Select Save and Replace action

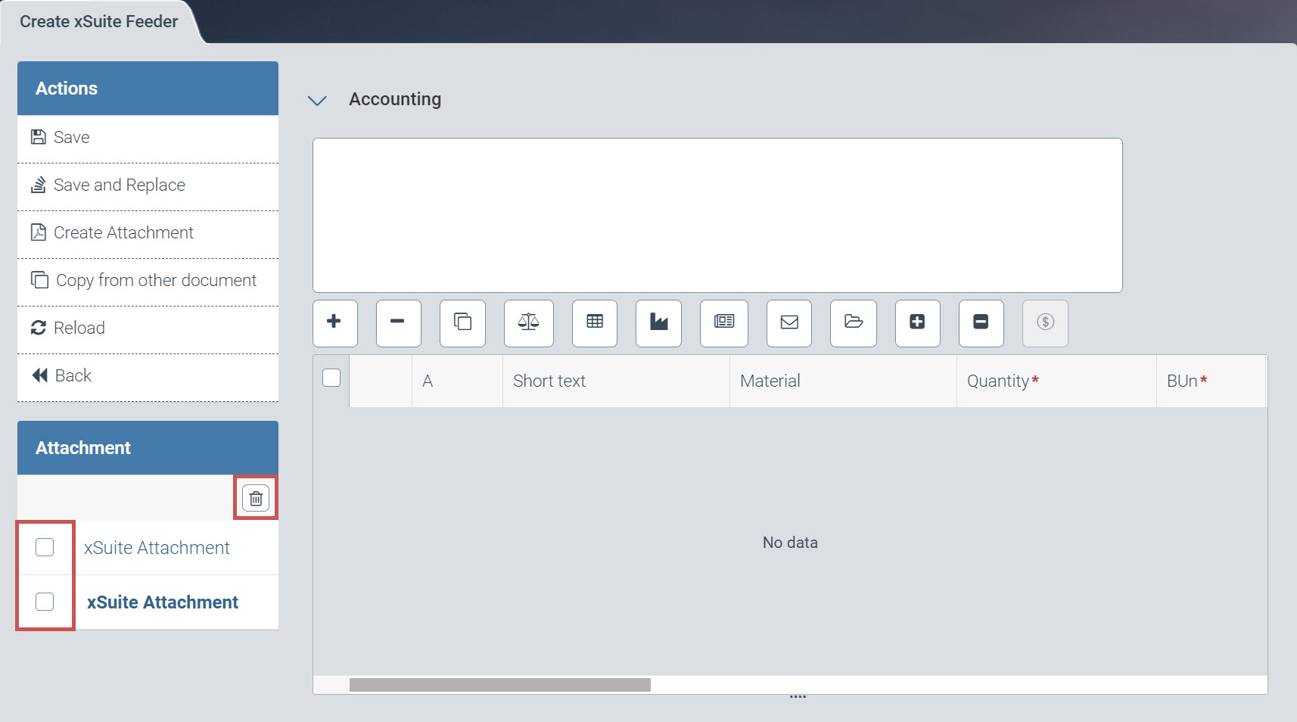pyautogui.click(x=119, y=185)
